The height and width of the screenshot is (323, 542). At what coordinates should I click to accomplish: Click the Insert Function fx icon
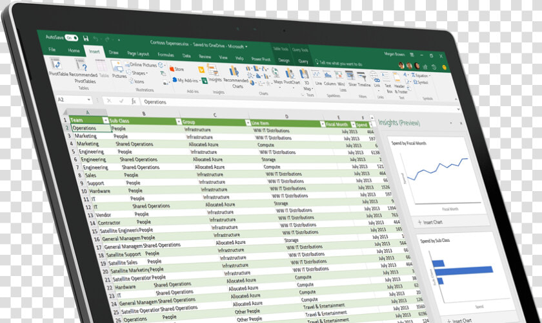click(x=134, y=101)
